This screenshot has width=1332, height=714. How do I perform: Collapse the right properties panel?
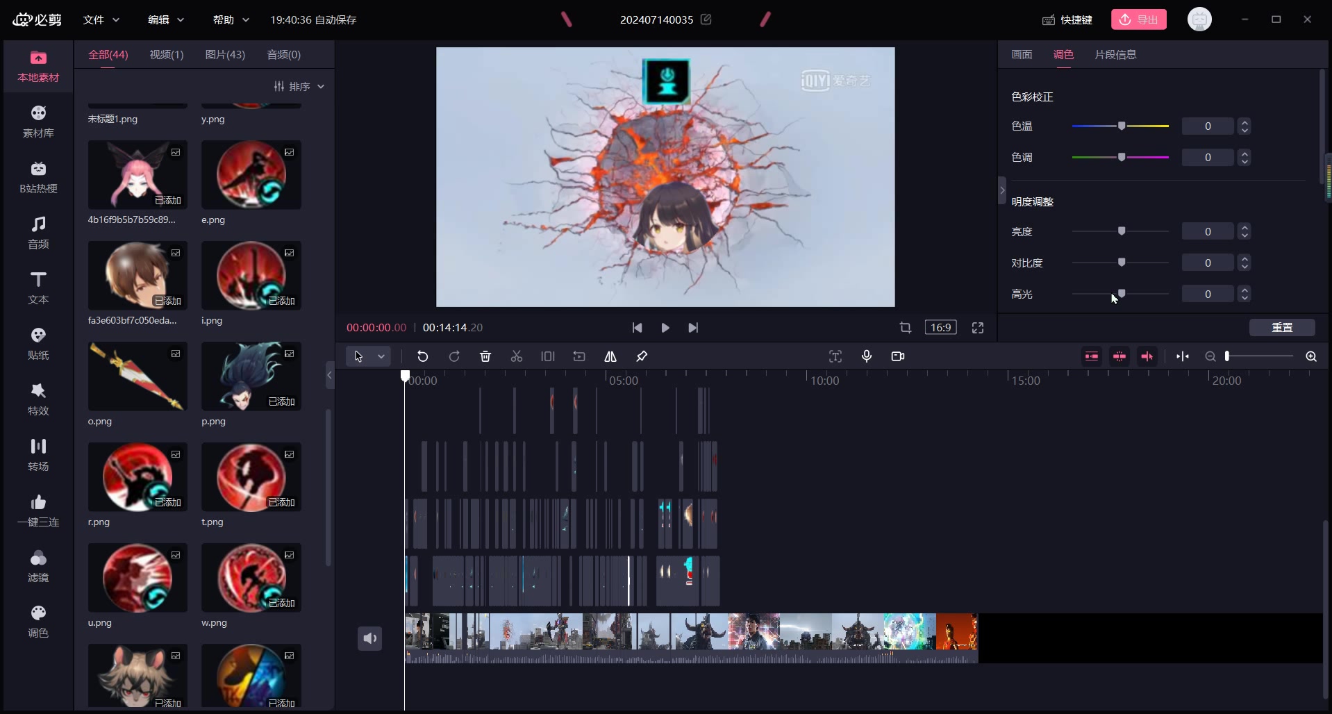coord(1002,190)
